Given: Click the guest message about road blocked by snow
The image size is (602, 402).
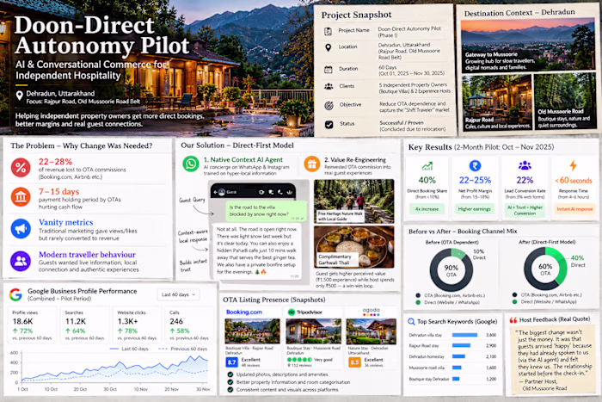Looking at the screenshot, I should tap(266, 212).
